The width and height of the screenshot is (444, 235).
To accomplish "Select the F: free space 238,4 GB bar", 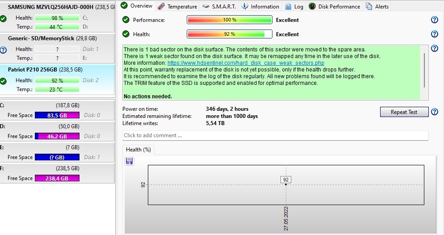I will [57, 178].
